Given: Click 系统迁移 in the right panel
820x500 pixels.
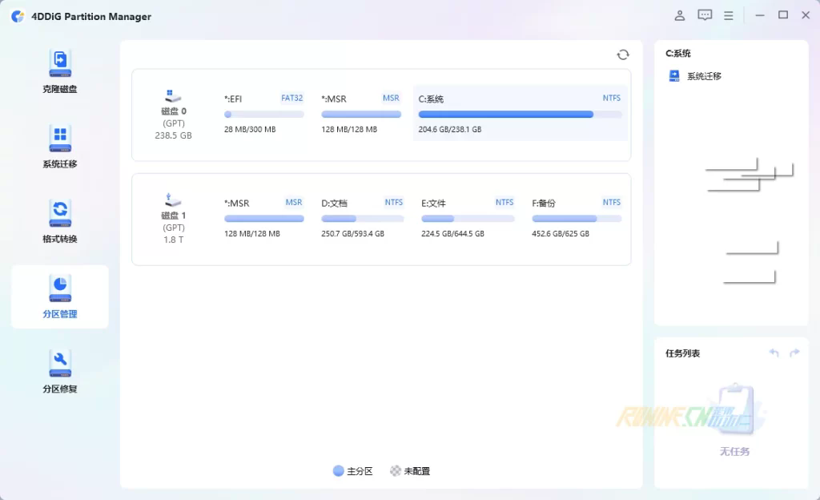Looking at the screenshot, I should pyautogui.click(x=703, y=76).
